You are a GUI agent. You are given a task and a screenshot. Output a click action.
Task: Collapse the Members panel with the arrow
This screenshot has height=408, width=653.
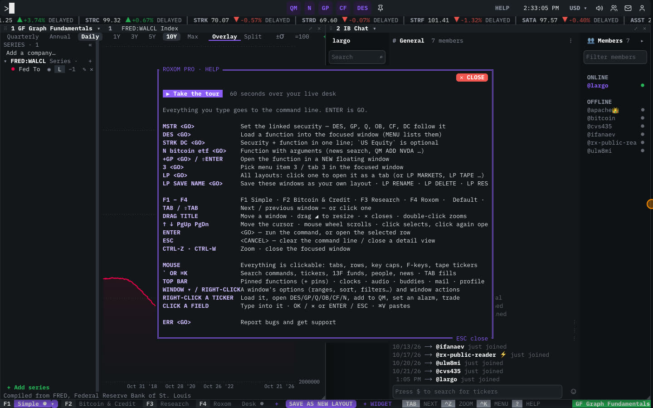[642, 41]
